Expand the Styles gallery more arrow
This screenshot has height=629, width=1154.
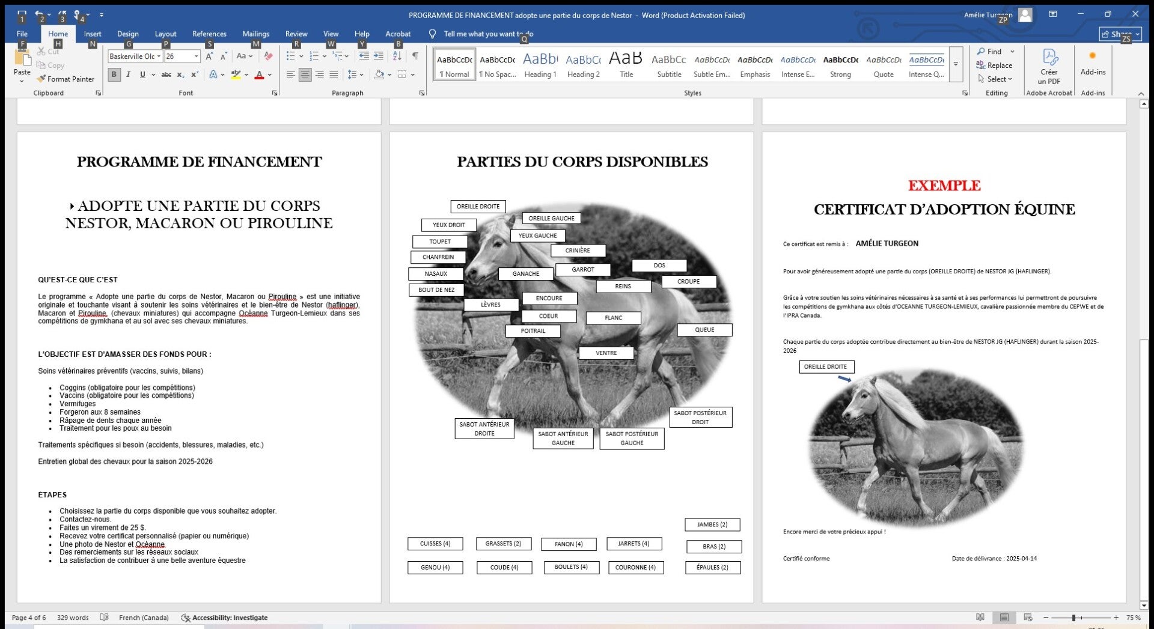coord(956,64)
